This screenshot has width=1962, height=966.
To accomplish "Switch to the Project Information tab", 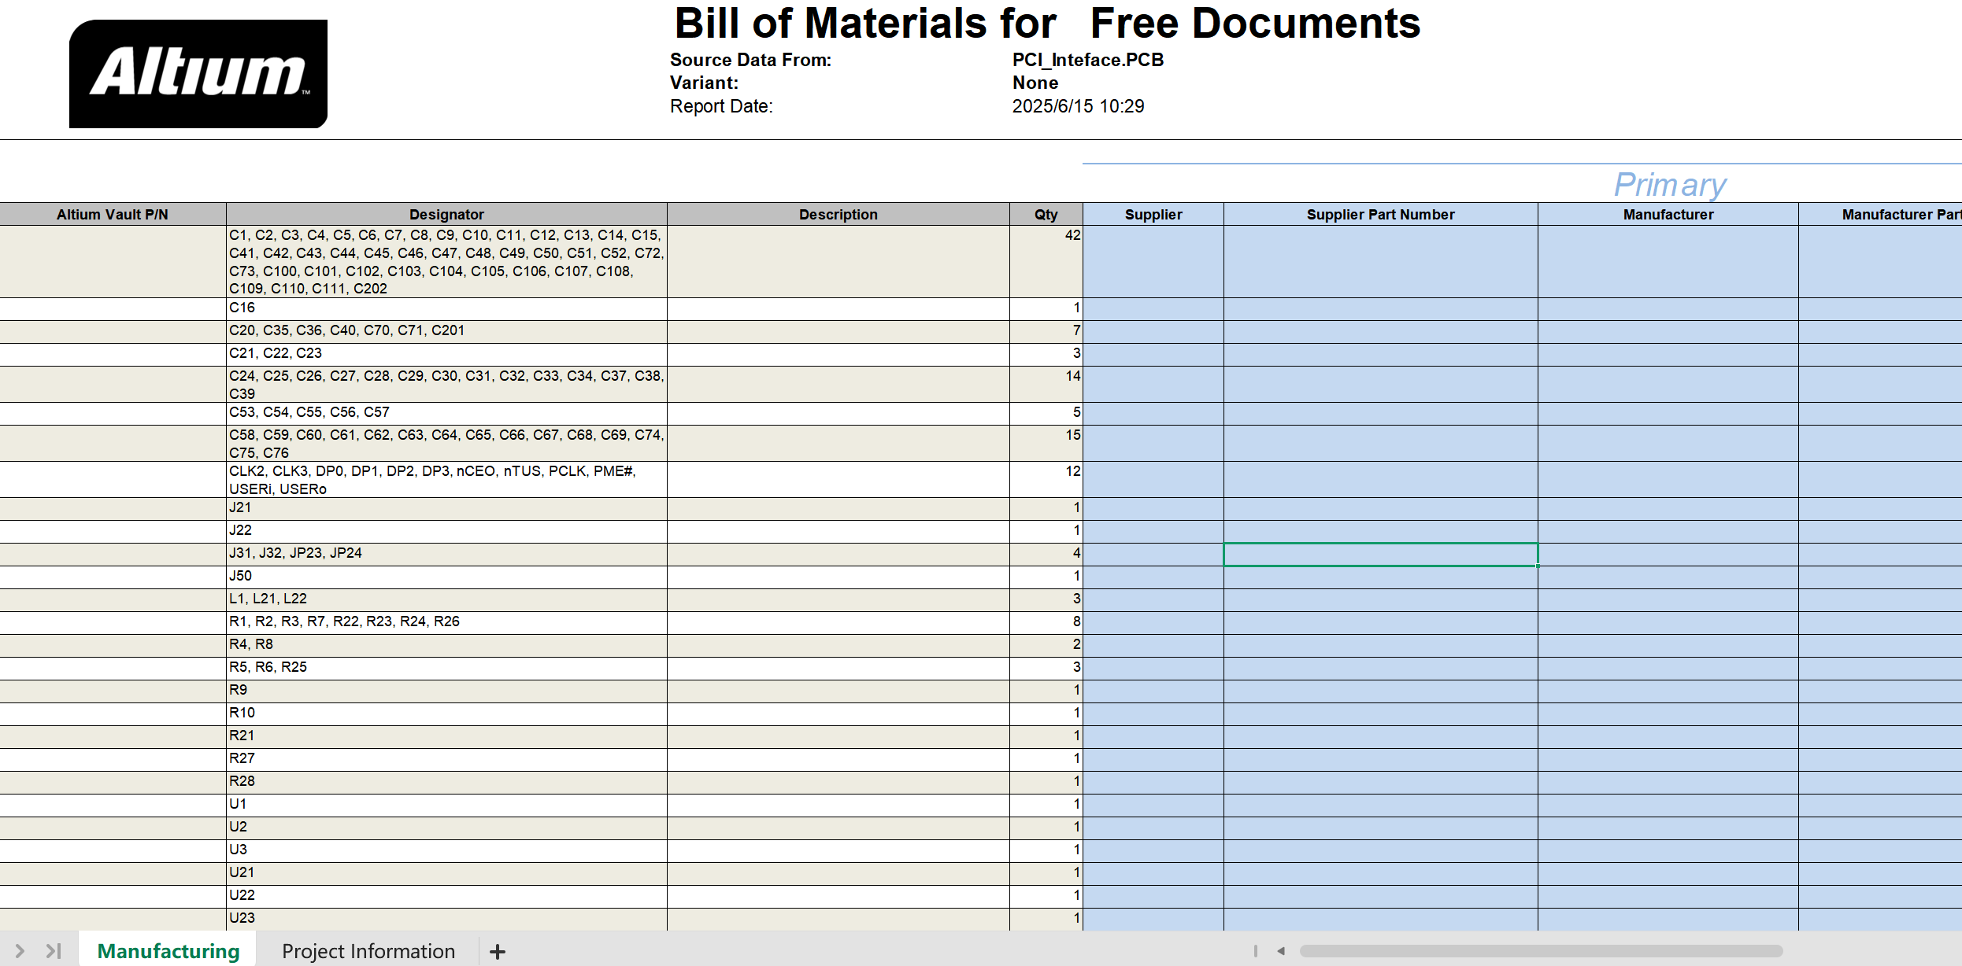I will (x=368, y=951).
